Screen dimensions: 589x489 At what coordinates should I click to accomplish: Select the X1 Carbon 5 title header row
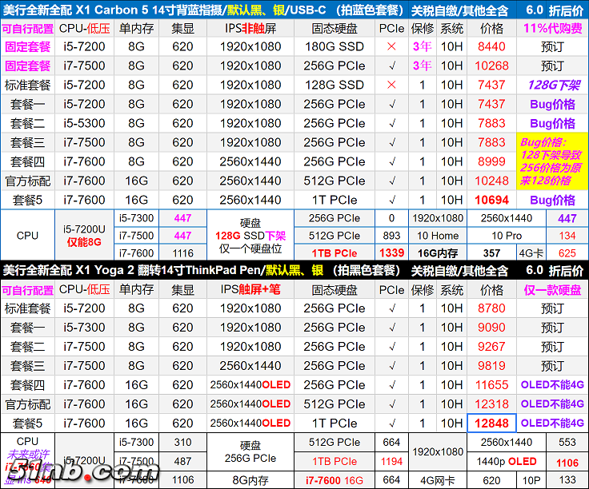coord(294,10)
